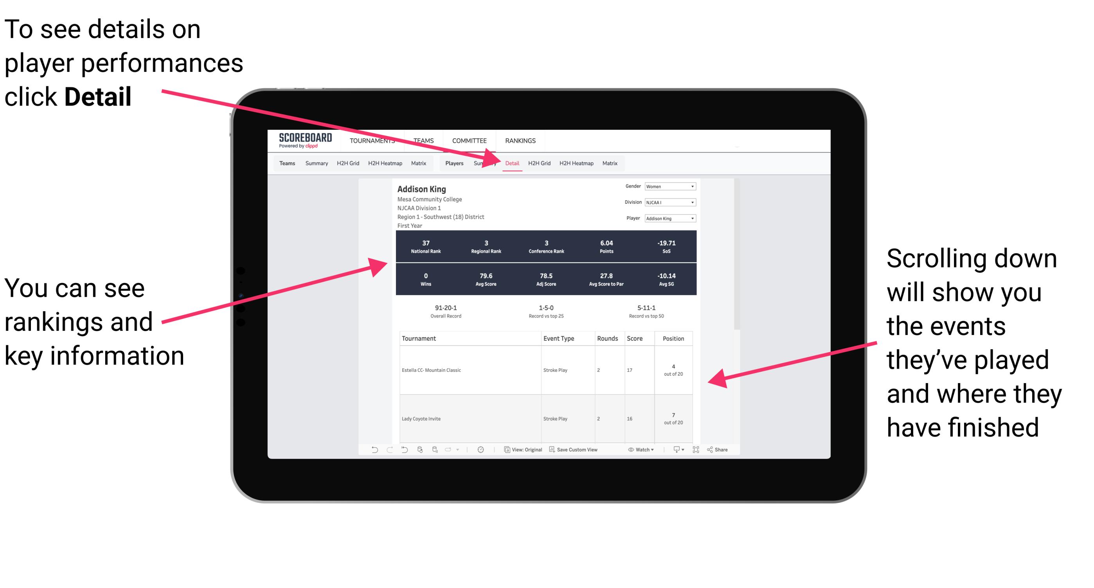Screen dimensions: 1094x588
Task: Click the Detail tab
Action: click(x=512, y=163)
